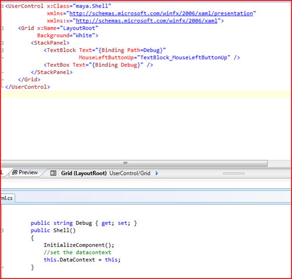Click the closing </StackPanel> tag
Screen dimensions: 292x279
(x=52, y=72)
